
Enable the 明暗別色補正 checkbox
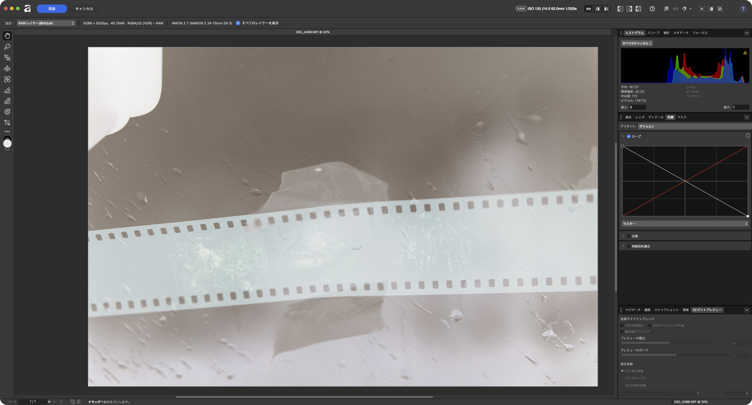click(629, 246)
